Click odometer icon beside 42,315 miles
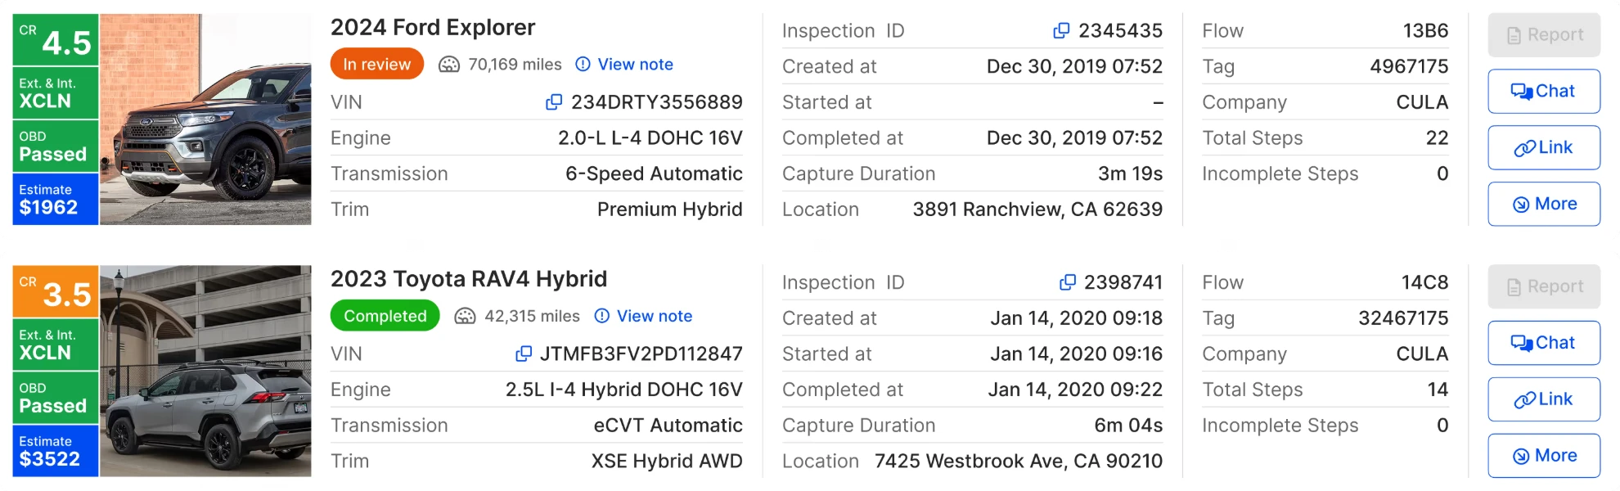 [x=465, y=316]
